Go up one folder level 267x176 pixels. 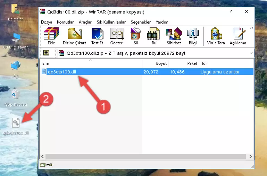click(46, 53)
